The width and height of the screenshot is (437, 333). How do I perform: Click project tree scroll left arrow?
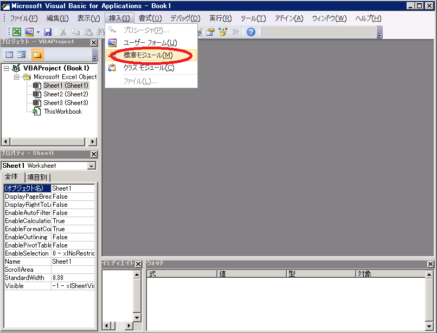tap(6, 141)
